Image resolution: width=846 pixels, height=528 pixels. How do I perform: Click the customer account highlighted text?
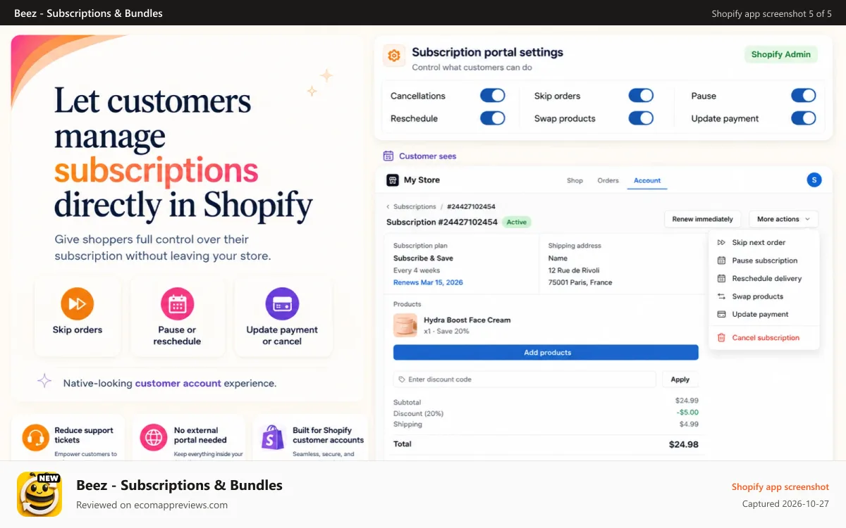(178, 384)
